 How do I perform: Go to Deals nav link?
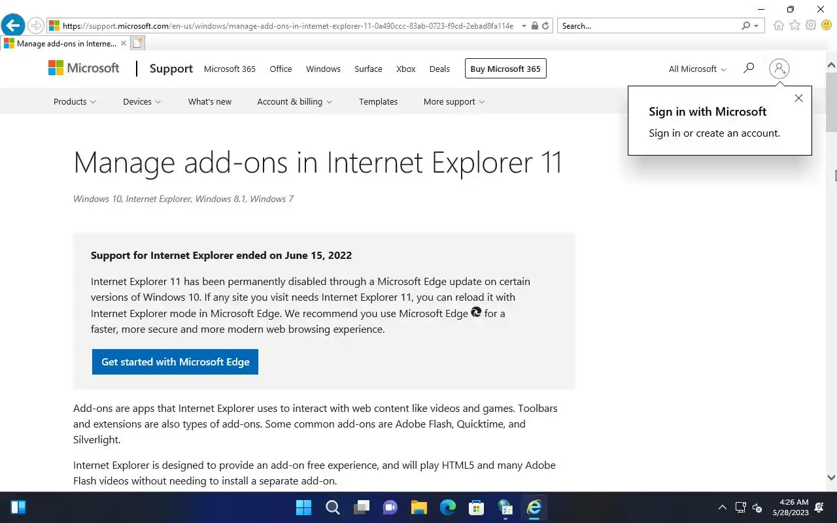(439, 69)
